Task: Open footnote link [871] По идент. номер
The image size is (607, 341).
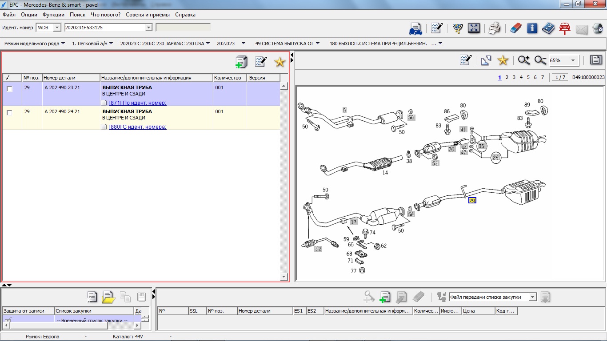Action: [138, 103]
